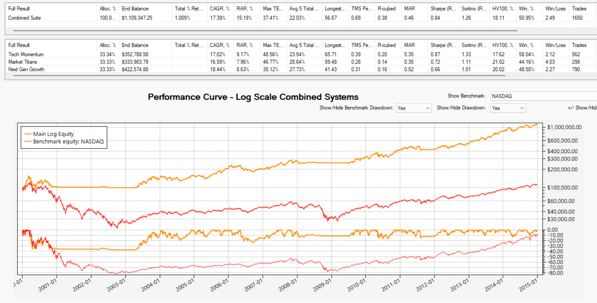The width and height of the screenshot is (597, 303).
Task: Click the scrollbar under the Next Gen Growth row
Action: click(259, 75)
